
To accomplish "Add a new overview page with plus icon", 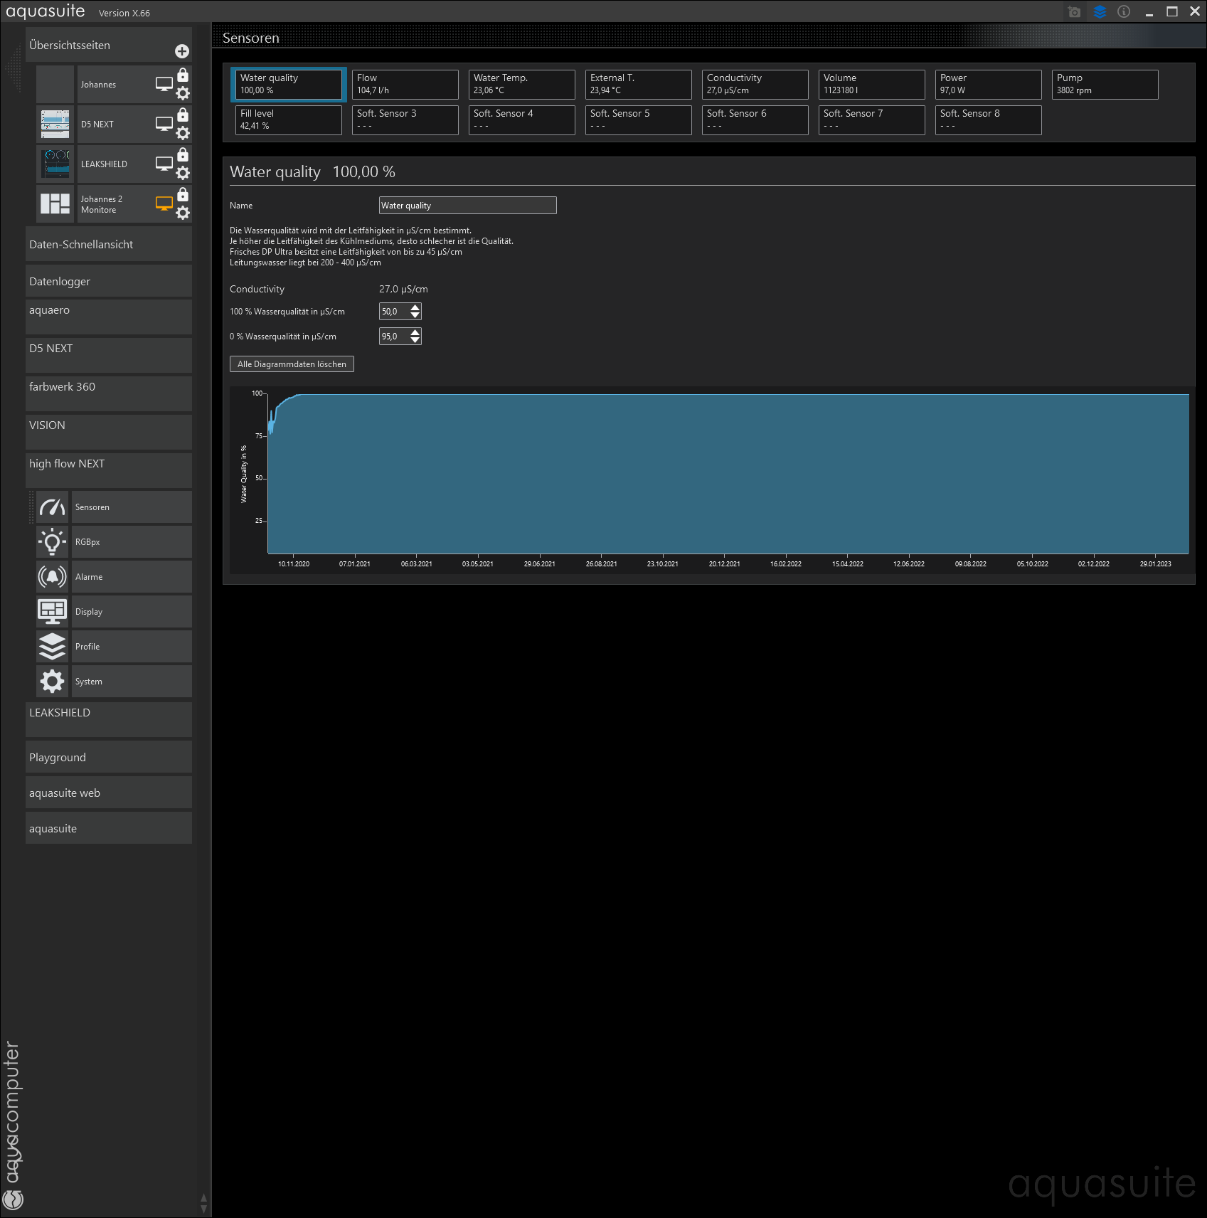I will pos(182,51).
